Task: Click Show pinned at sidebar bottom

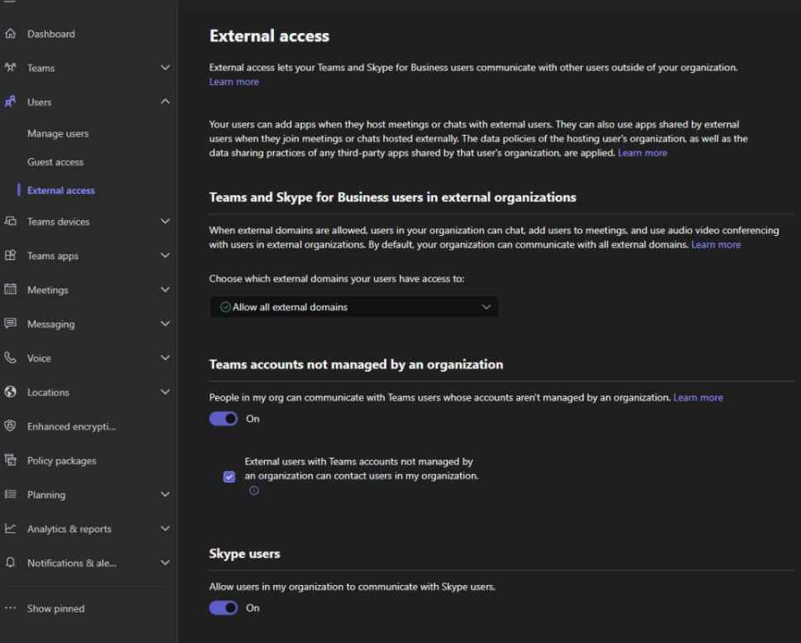Action: click(x=55, y=608)
